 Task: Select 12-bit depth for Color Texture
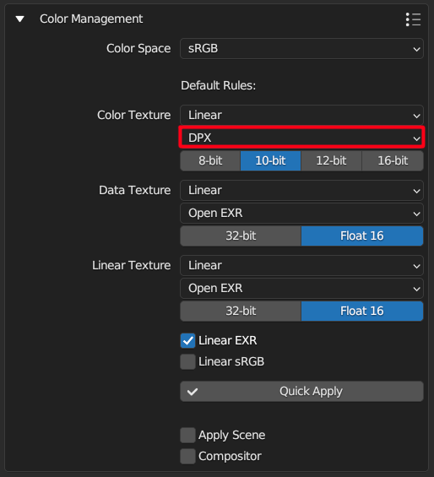[x=331, y=160]
